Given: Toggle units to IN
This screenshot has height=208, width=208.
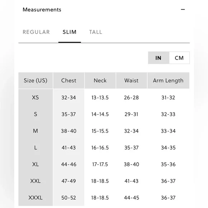Looking at the screenshot, I should 159,58.
